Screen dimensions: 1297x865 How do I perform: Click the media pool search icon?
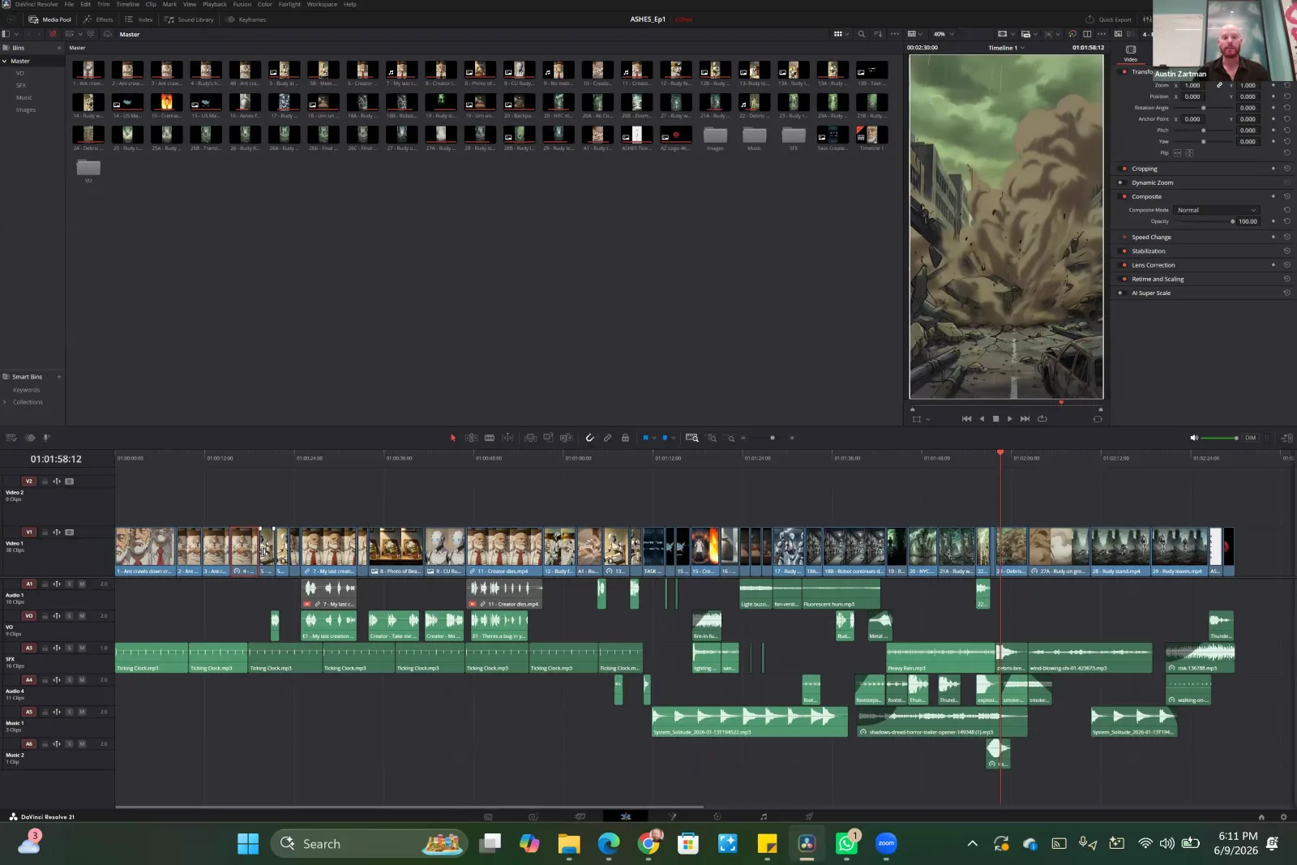click(861, 34)
